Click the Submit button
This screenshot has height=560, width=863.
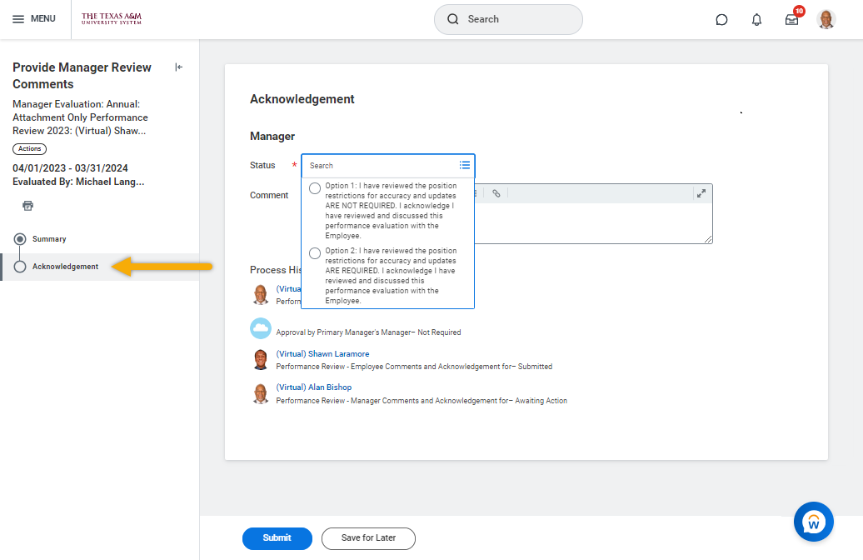click(277, 538)
